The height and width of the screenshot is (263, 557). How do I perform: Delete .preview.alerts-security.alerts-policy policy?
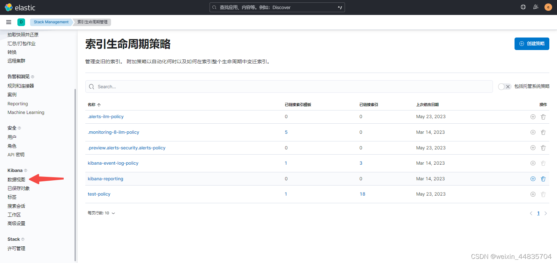point(543,148)
